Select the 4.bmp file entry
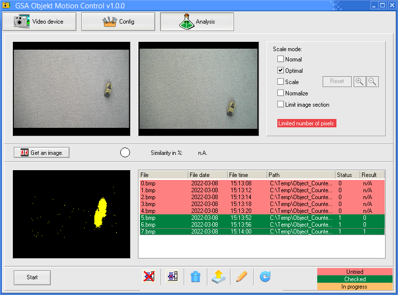398x295 pixels. tap(262, 211)
